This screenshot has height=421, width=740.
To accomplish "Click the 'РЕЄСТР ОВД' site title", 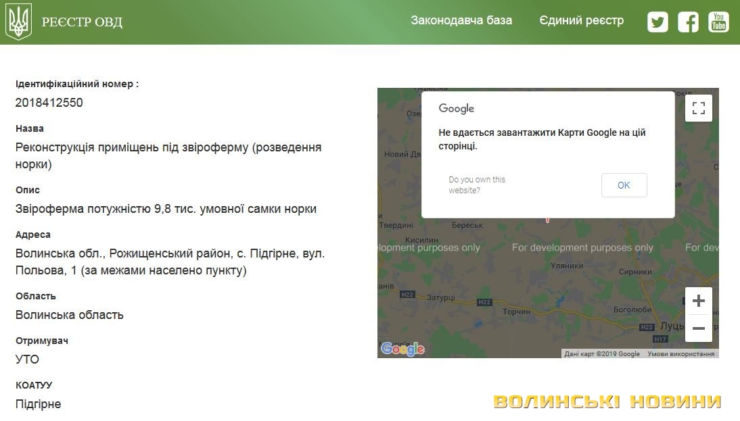I will [x=82, y=22].
